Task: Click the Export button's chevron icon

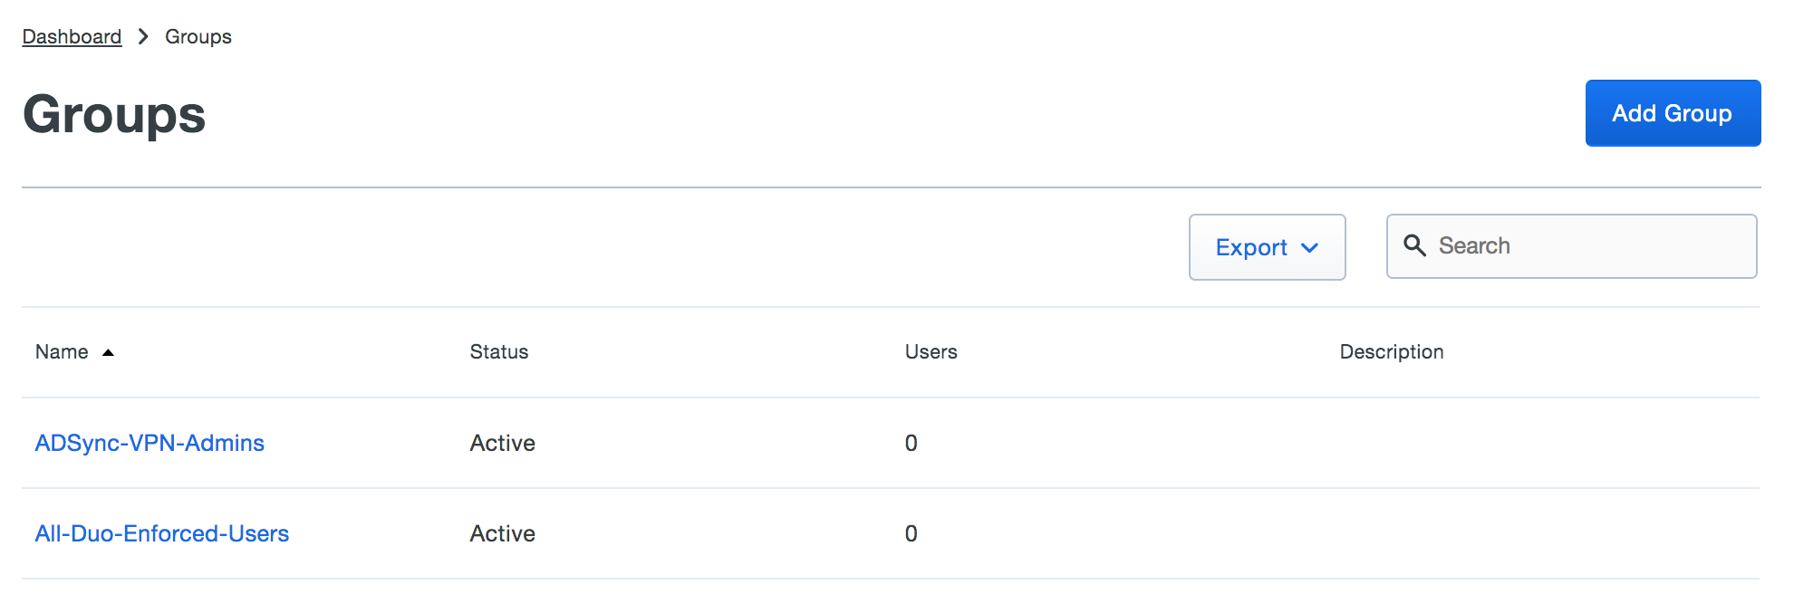Action: pos(1310,247)
